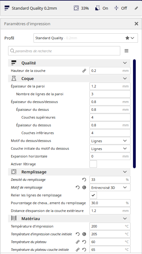Open the Motif du dessus/dessous dropdown
Image resolution: width=142 pixels, height=254 pixels.
point(110,141)
